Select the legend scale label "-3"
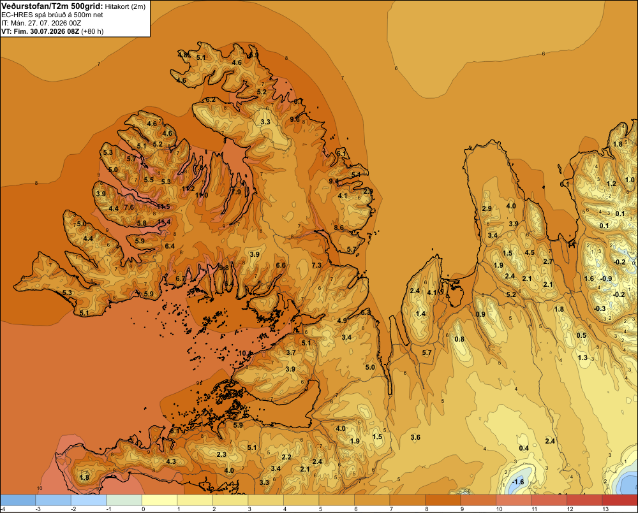 coord(38,509)
